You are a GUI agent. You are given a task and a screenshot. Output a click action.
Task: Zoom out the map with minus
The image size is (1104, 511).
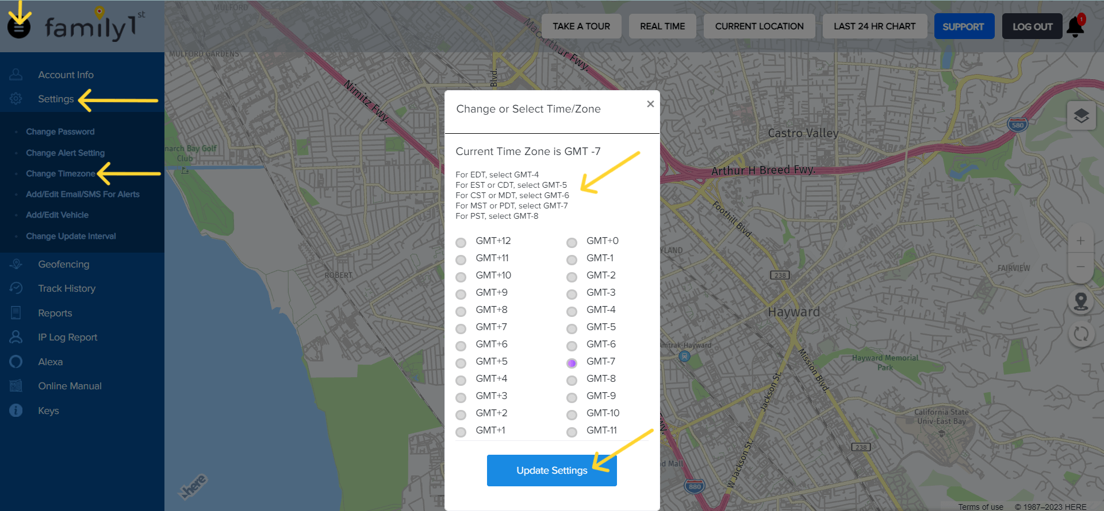coord(1080,266)
